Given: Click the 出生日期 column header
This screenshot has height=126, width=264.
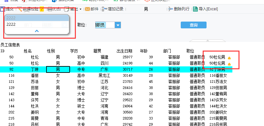Looking at the screenshot, I should point(125,51).
